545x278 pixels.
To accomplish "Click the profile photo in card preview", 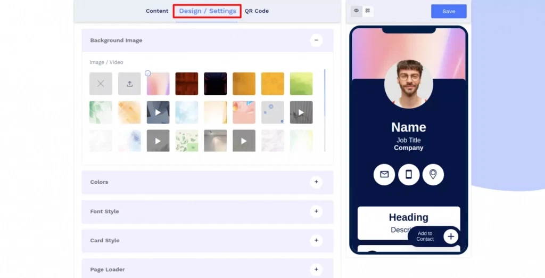I will (x=409, y=84).
